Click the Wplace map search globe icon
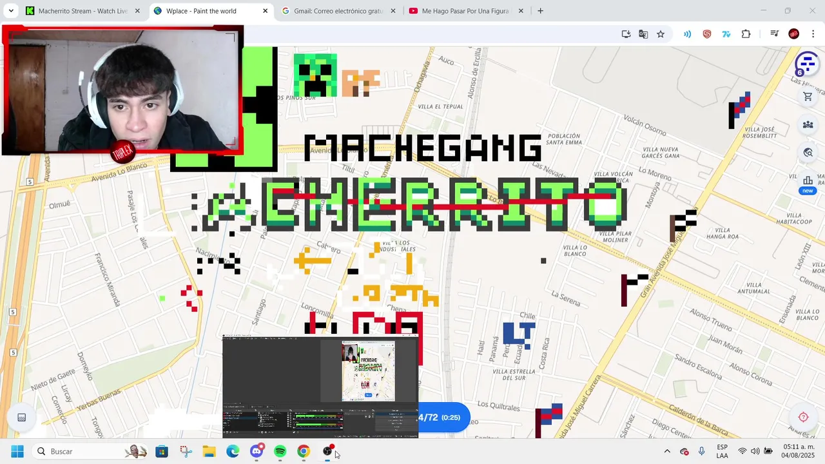Image resolution: width=825 pixels, height=464 pixels. (808, 153)
